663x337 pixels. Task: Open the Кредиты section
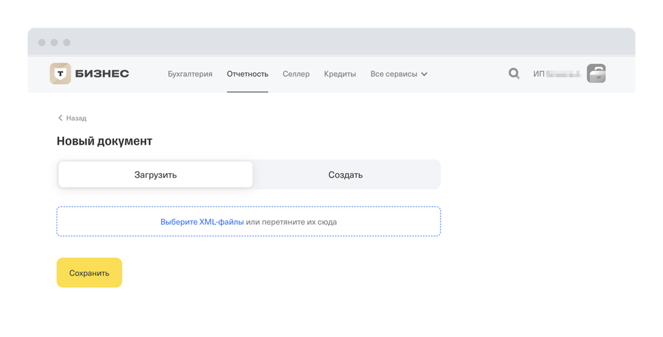(x=340, y=74)
